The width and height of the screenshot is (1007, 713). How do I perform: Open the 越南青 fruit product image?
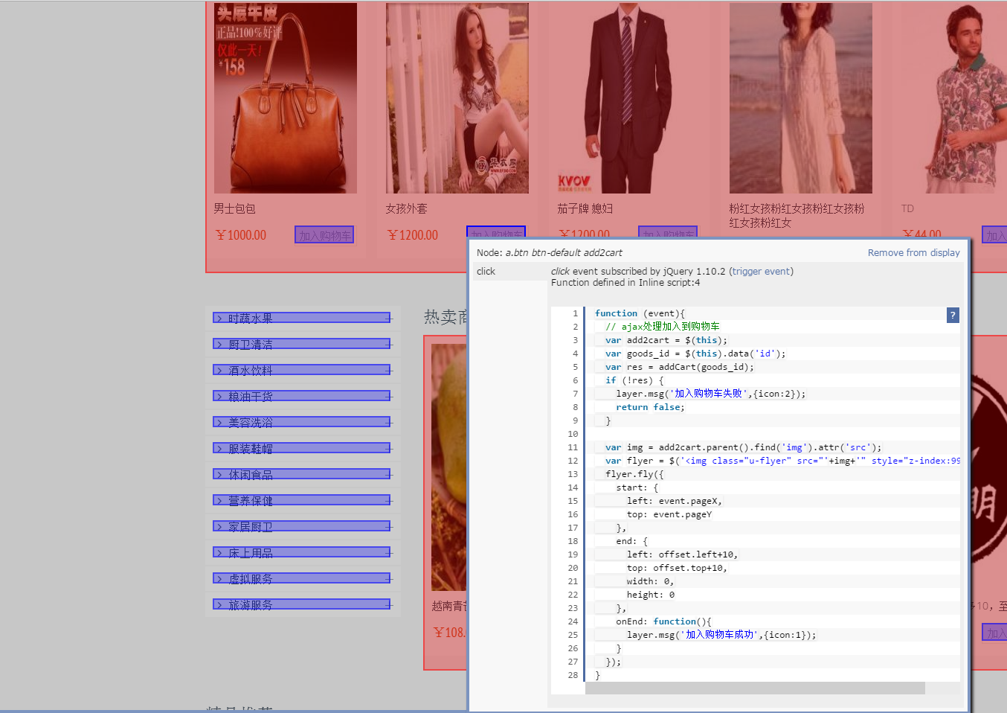click(x=449, y=467)
